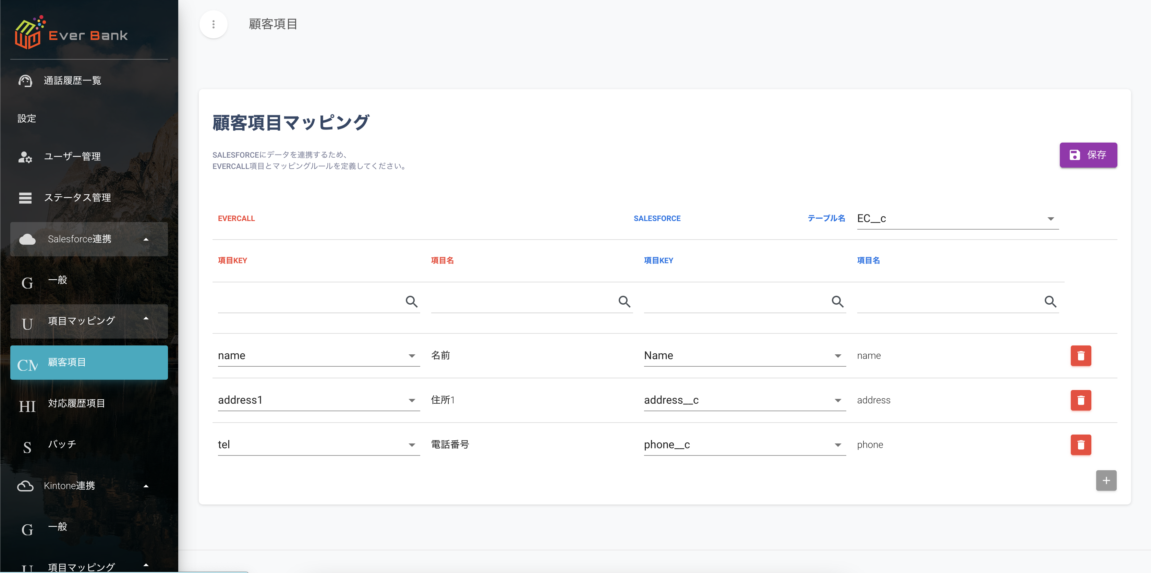Click the SALESFORCE column header
The image size is (1151, 573).
(x=657, y=218)
